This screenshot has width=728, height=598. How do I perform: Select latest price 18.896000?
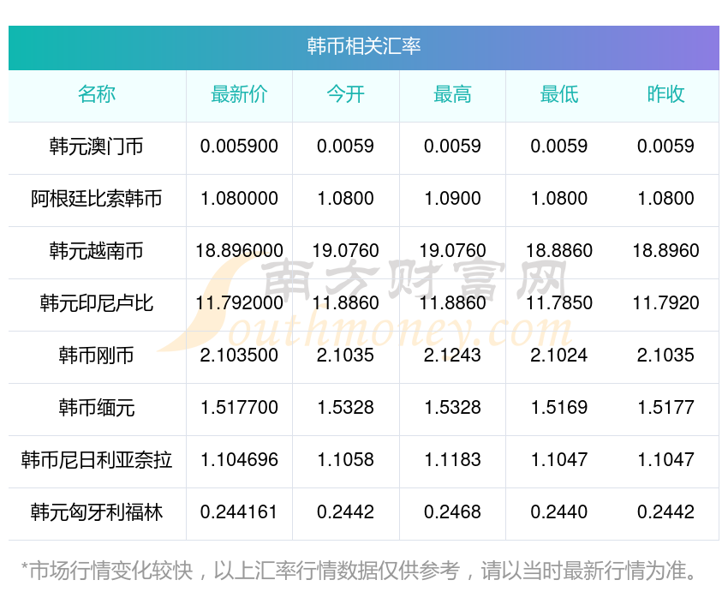click(x=239, y=251)
